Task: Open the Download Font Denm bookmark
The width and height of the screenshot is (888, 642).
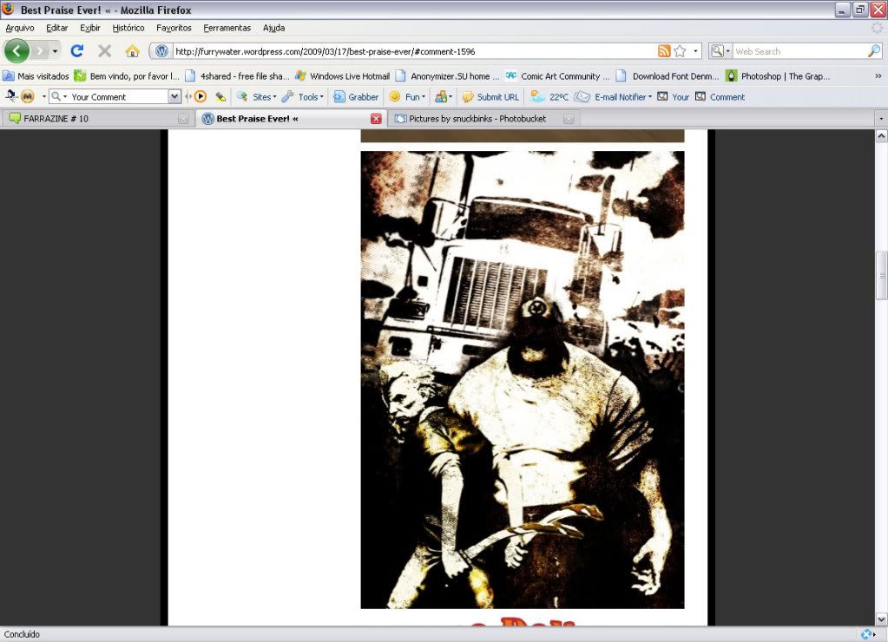Action: (x=668, y=75)
